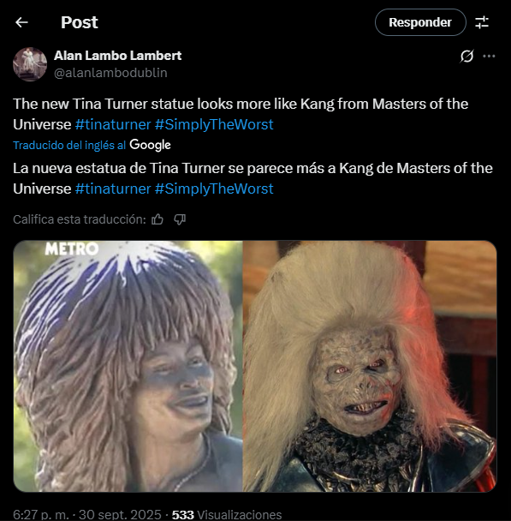Go back using the arrow icon

(x=22, y=22)
